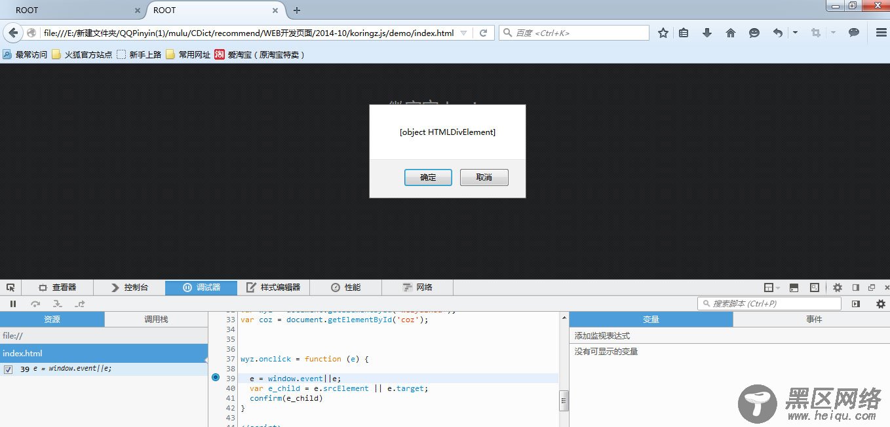This screenshot has height=427, width=890.
Task: Open the dropdown beside the frame selector icon
Action: pos(778,288)
